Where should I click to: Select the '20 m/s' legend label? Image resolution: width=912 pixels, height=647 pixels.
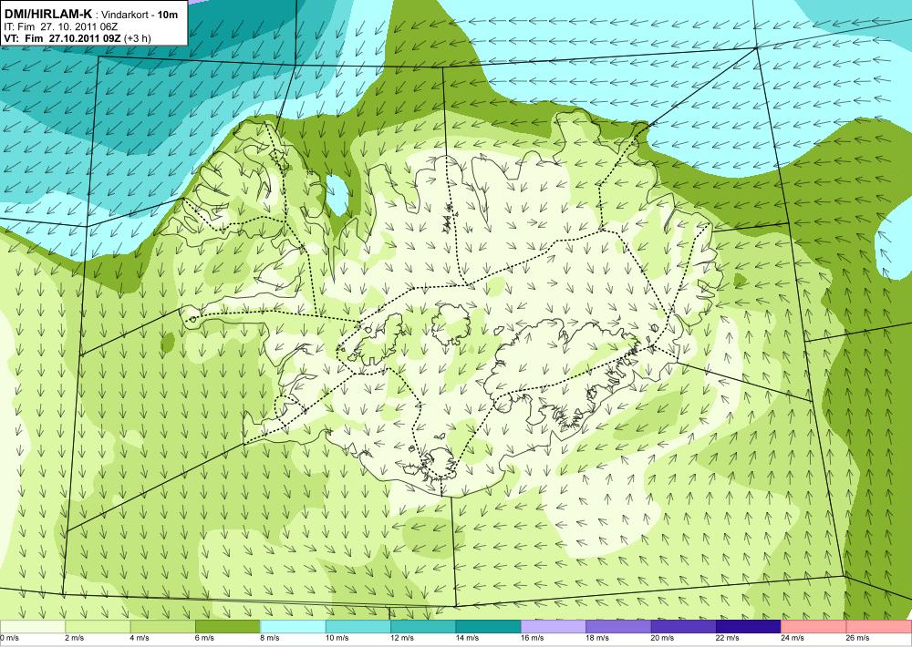(x=662, y=638)
